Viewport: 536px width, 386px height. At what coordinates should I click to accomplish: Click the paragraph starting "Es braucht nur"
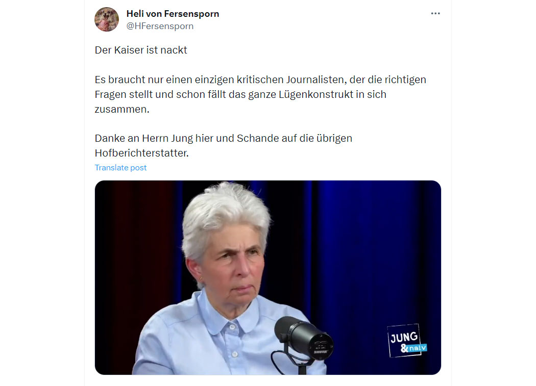[x=260, y=94]
